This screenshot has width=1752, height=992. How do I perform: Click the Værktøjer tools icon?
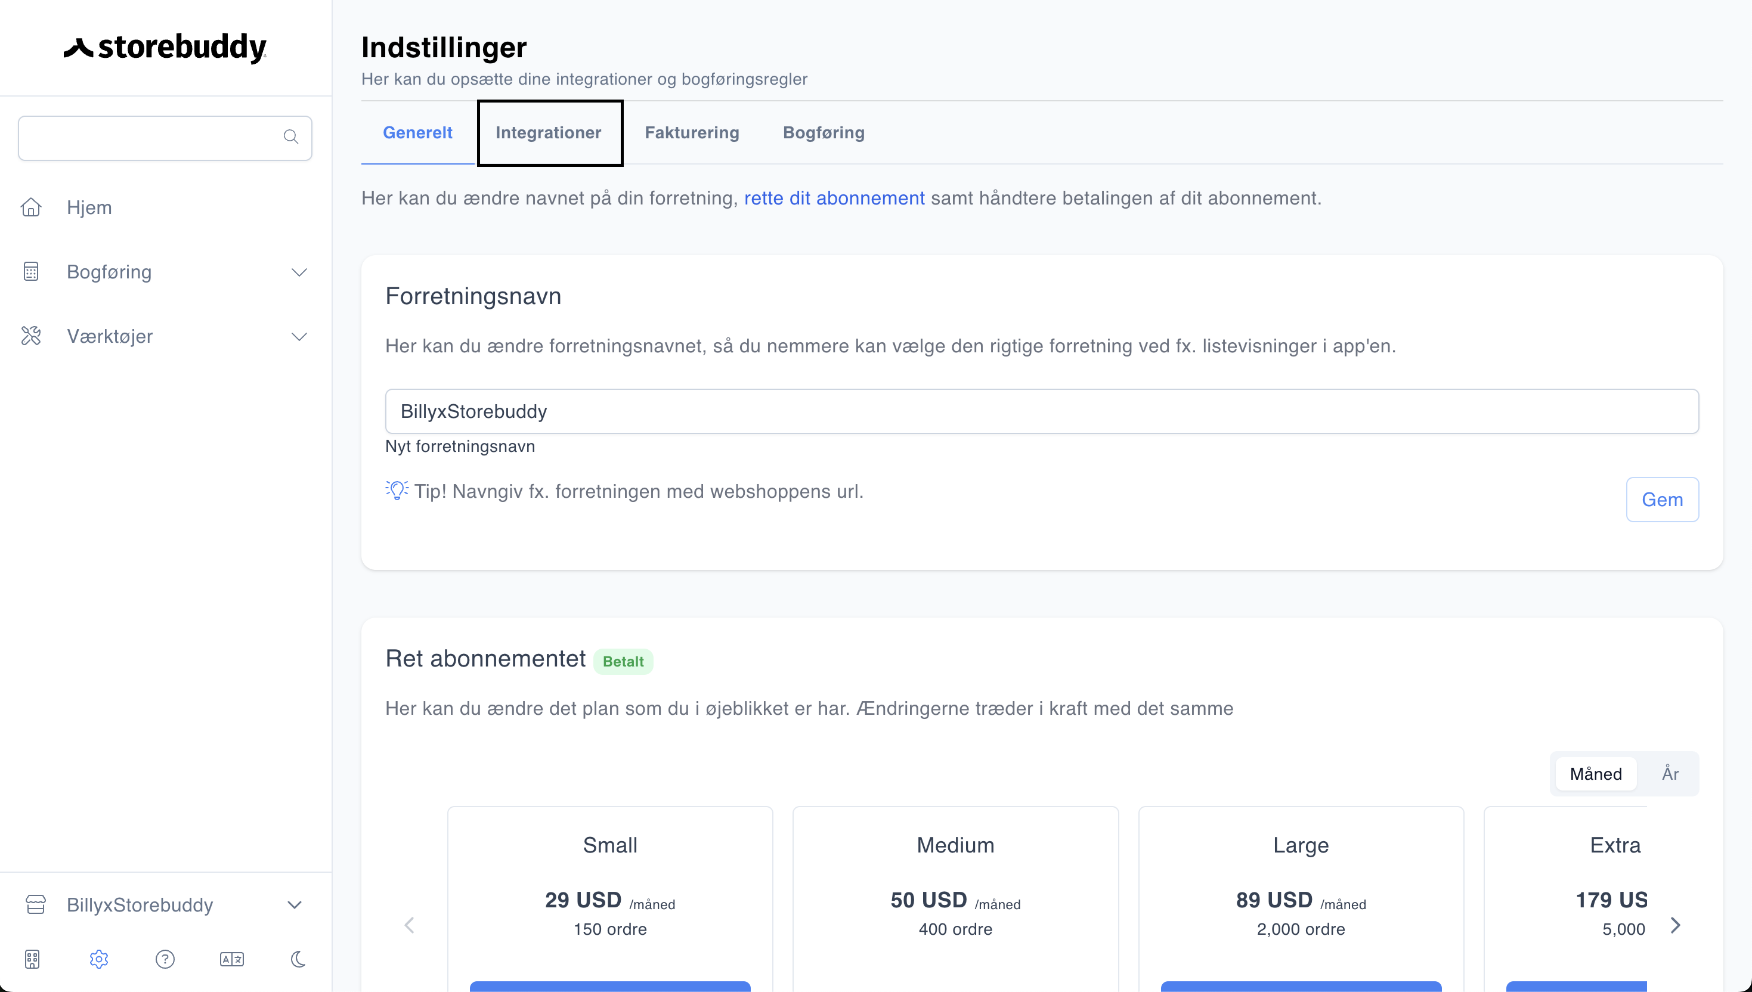32,336
